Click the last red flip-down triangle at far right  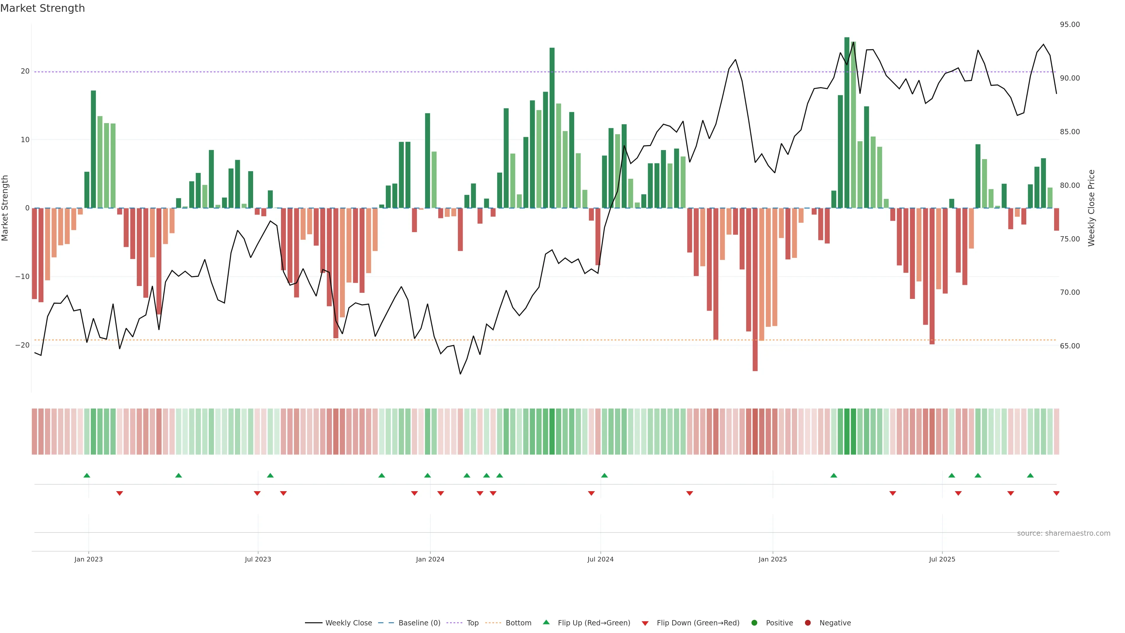(1056, 493)
